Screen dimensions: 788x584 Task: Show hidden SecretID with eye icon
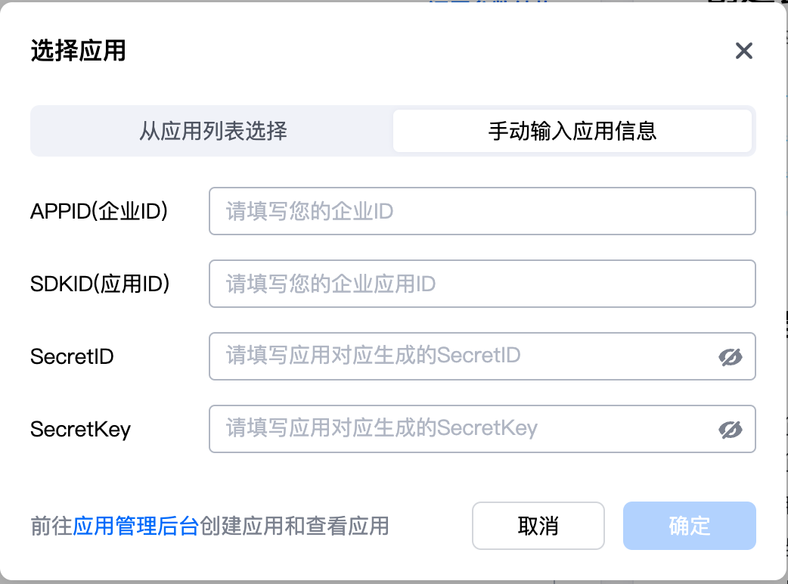point(731,357)
